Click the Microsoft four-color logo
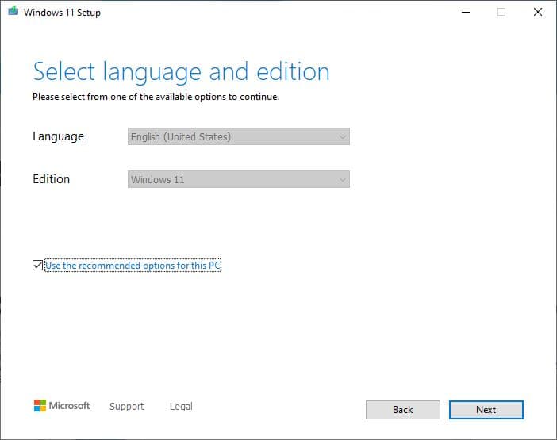 (x=40, y=406)
